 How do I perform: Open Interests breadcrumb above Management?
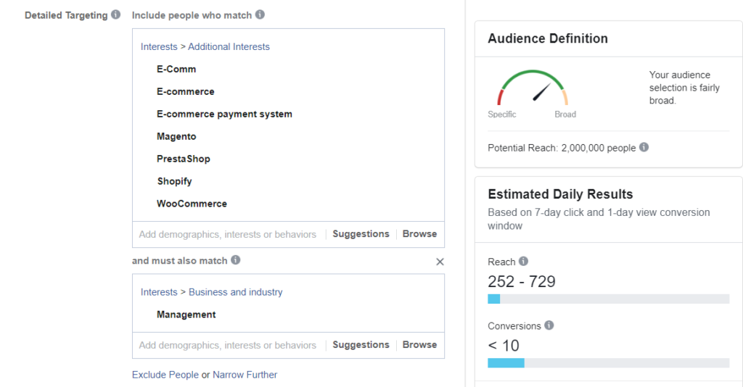click(159, 292)
